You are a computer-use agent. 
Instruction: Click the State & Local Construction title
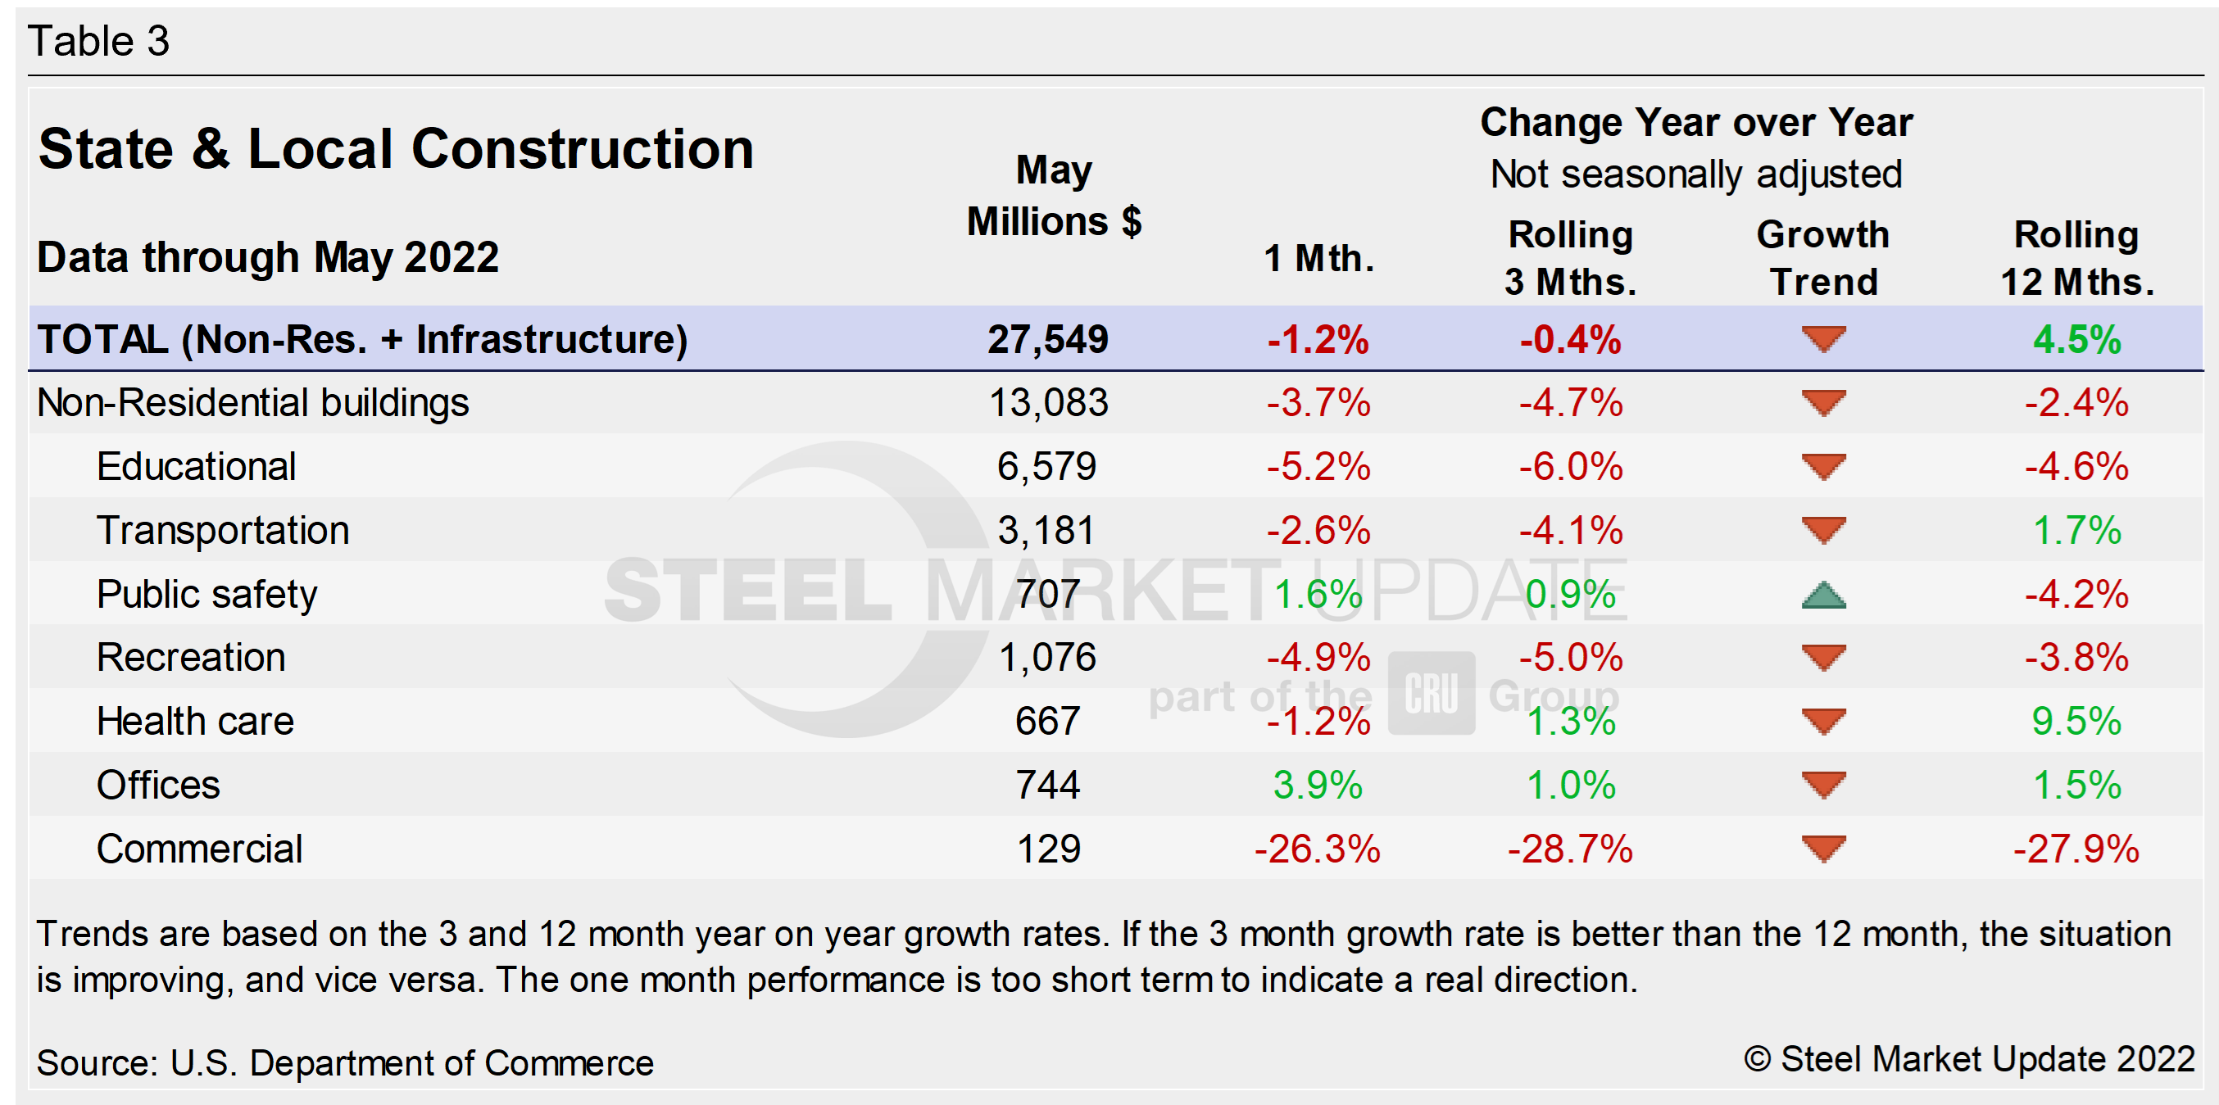tap(397, 149)
